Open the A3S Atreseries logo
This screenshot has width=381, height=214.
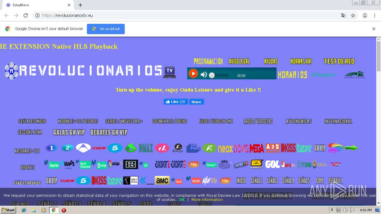coord(273,148)
